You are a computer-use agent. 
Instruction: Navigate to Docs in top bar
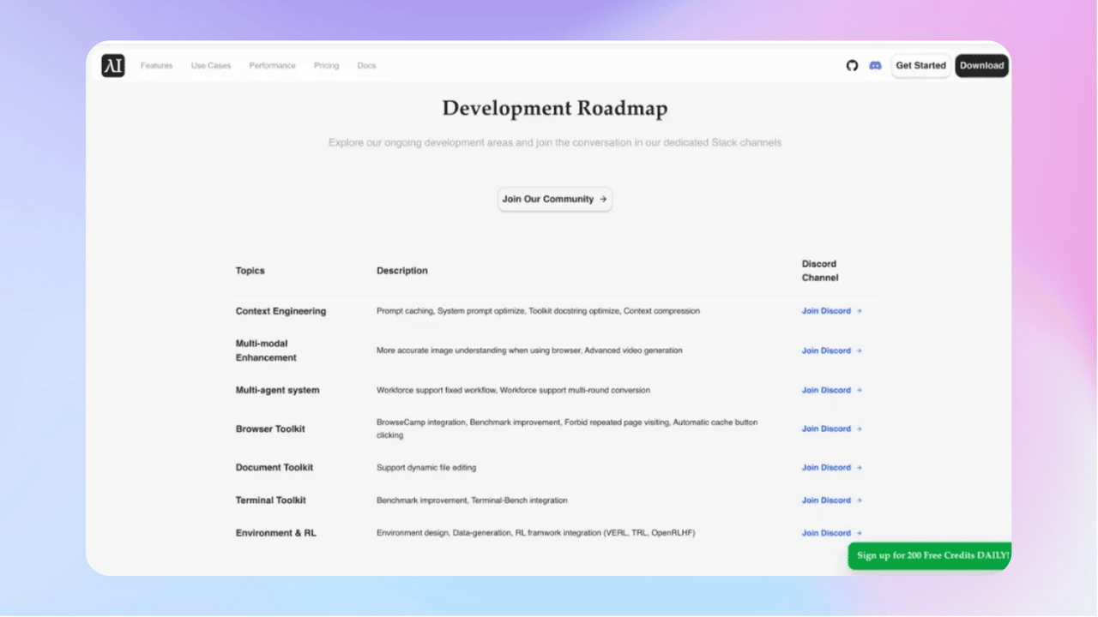tap(366, 66)
